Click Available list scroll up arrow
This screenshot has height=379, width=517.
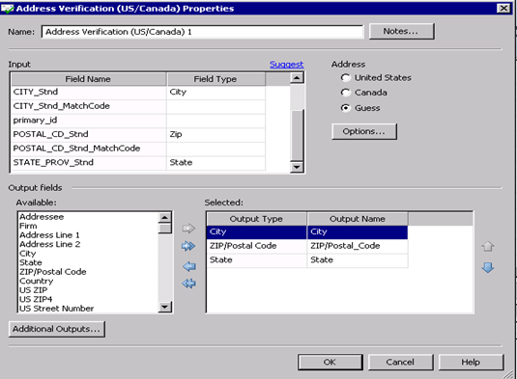[164, 217]
